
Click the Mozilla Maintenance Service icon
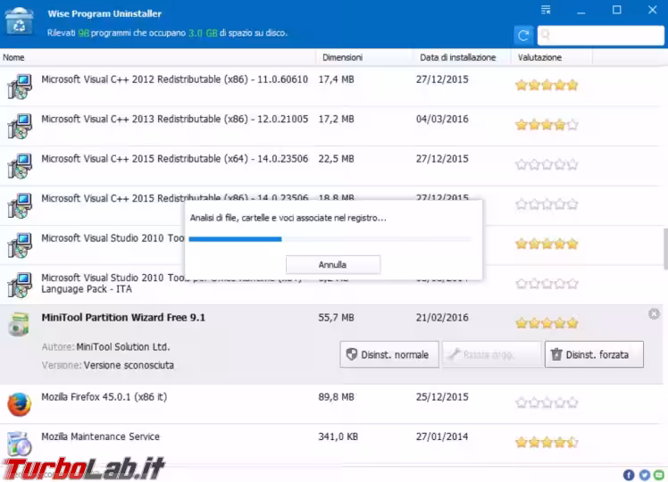[19, 444]
